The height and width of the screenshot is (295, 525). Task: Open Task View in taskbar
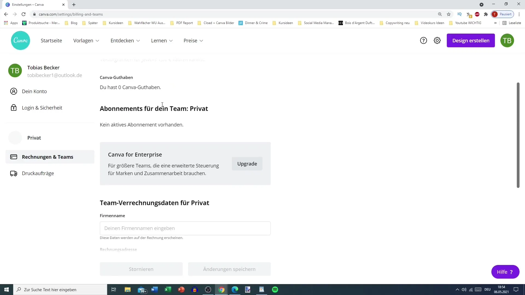114,290
